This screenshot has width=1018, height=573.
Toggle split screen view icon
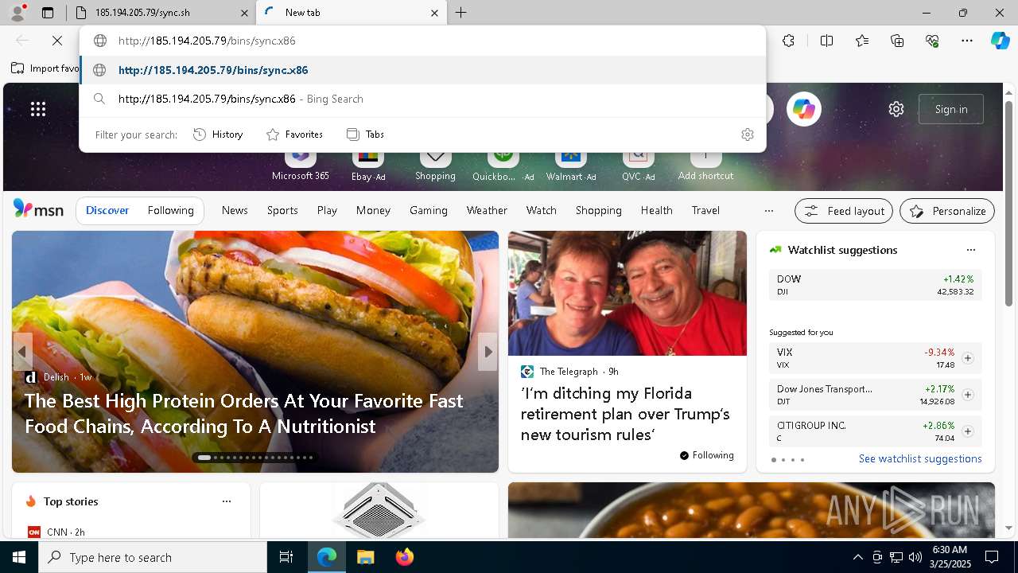pos(826,41)
